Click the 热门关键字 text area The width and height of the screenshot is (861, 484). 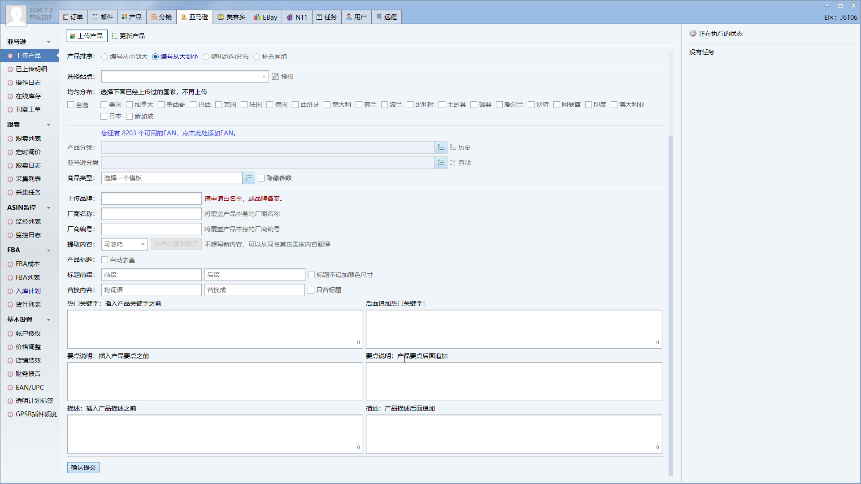215,329
